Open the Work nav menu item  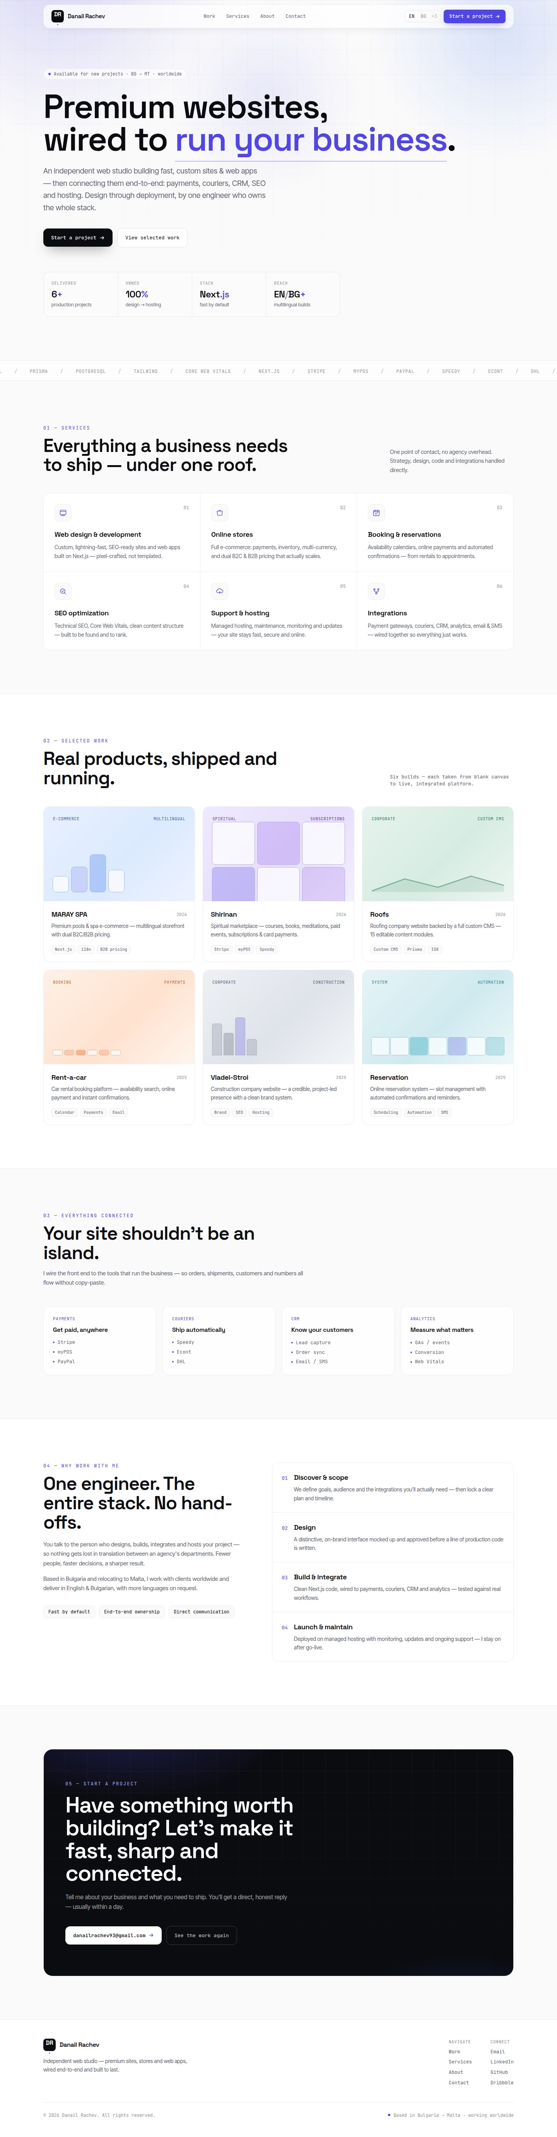[x=210, y=16]
